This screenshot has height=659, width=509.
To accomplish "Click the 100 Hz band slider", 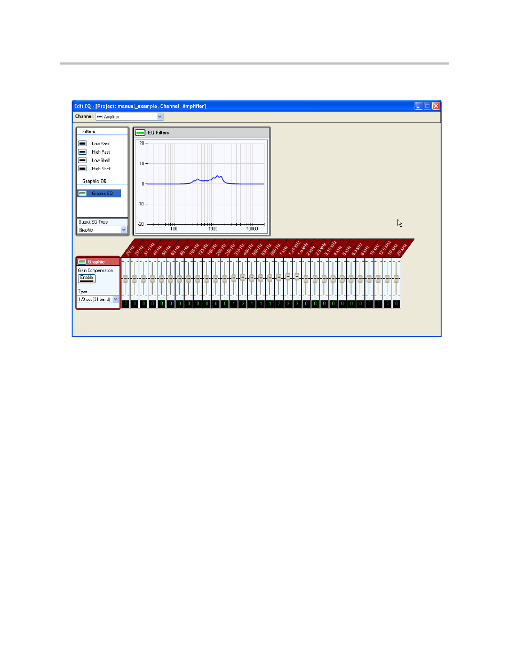I will point(188,279).
